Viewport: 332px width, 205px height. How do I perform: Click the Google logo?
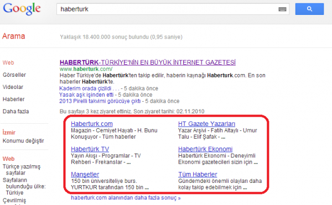[x=22, y=9]
